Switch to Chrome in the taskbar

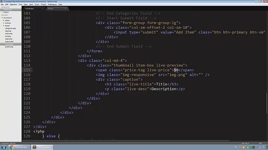tap(20, 147)
